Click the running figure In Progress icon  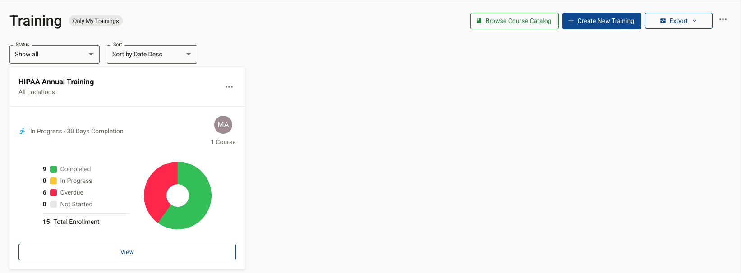(x=22, y=132)
